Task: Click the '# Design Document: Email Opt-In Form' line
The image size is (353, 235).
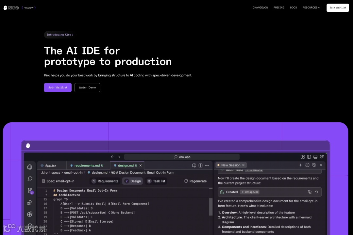Action: point(85,191)
